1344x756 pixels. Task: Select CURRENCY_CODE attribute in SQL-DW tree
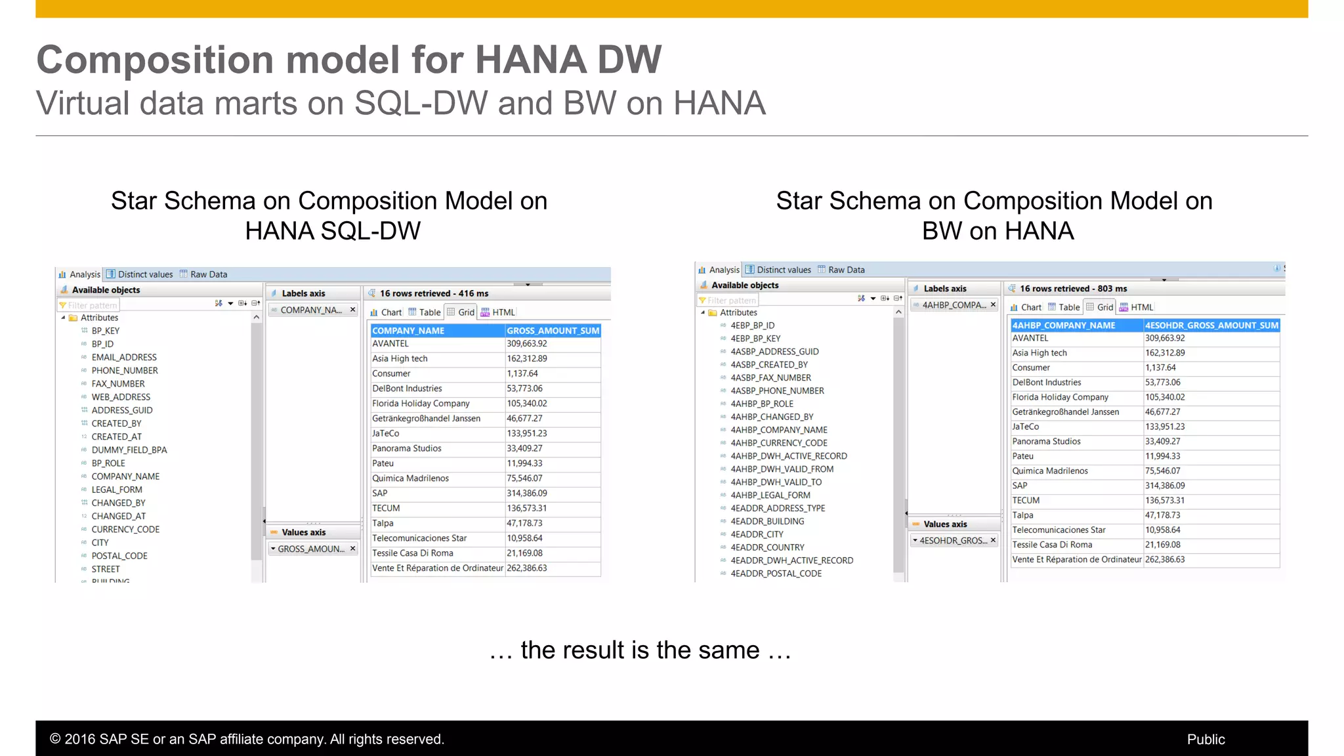[125, 530]
